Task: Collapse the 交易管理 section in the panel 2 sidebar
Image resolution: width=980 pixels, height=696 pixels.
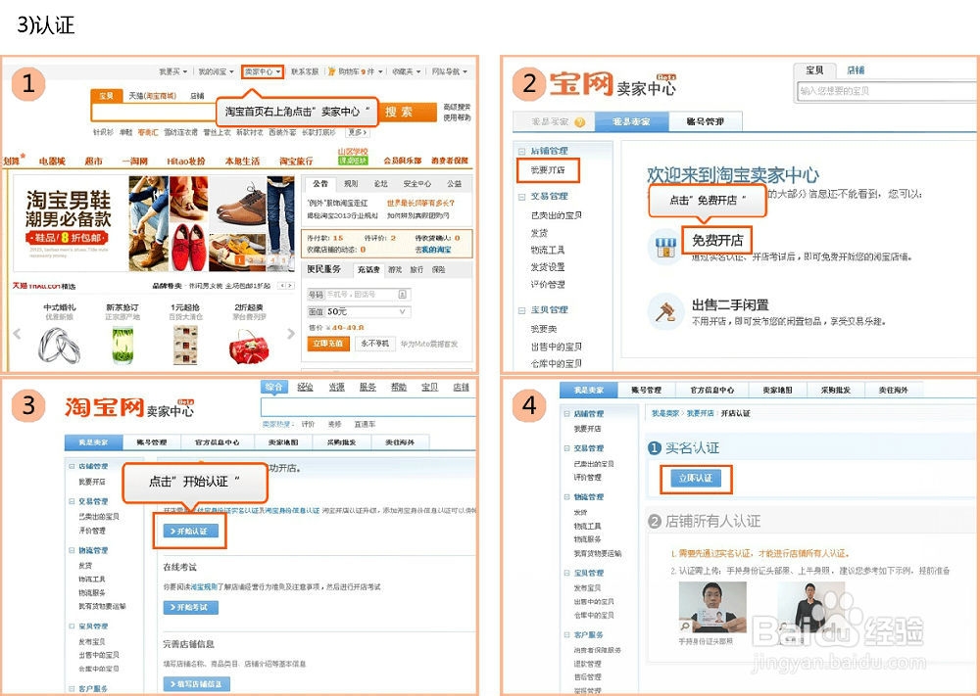Action: [x=522, y=196]
